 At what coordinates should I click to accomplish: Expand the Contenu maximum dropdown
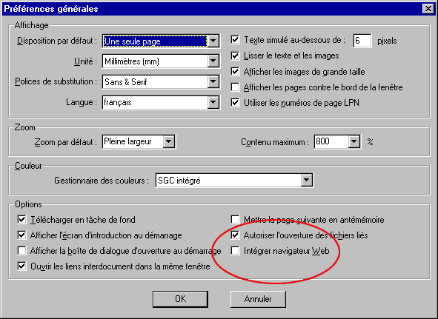pyautogui.click(x=354, y=141)
